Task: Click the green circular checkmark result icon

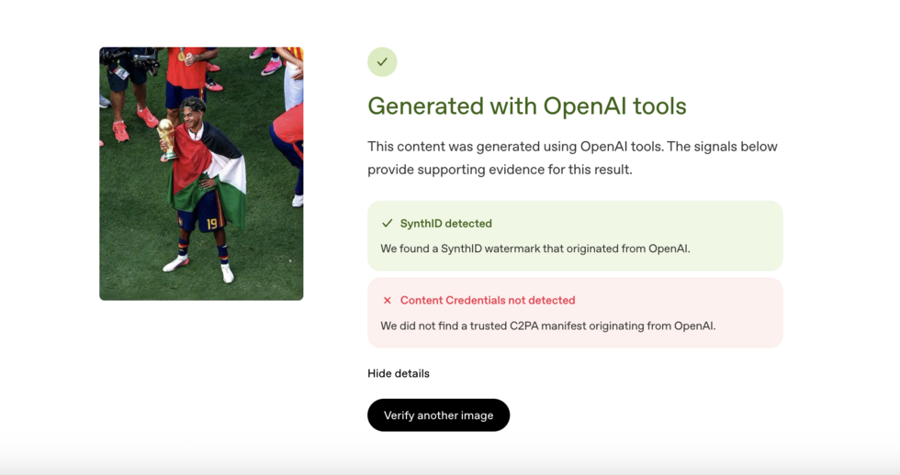Action: click(382, 61)
